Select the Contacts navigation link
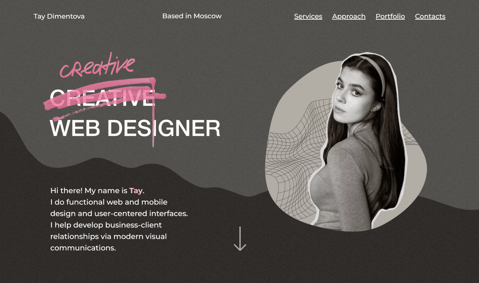 [430, 16]
